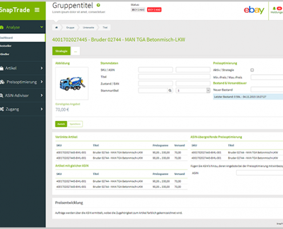Click the 70,00 € price value

click(62, 109)
